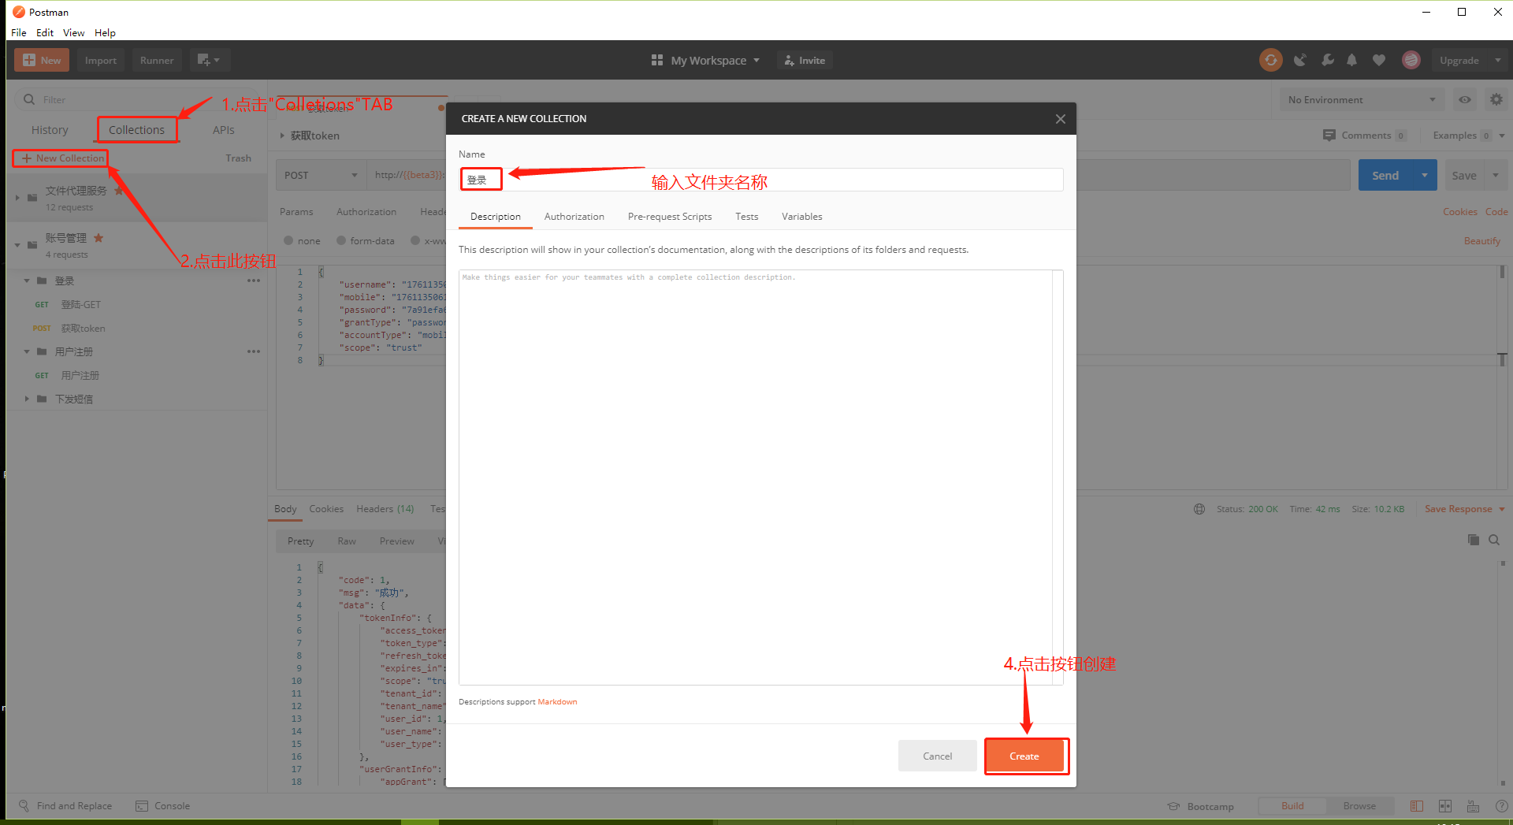Click the heart icon in header

click(1379, 60)
